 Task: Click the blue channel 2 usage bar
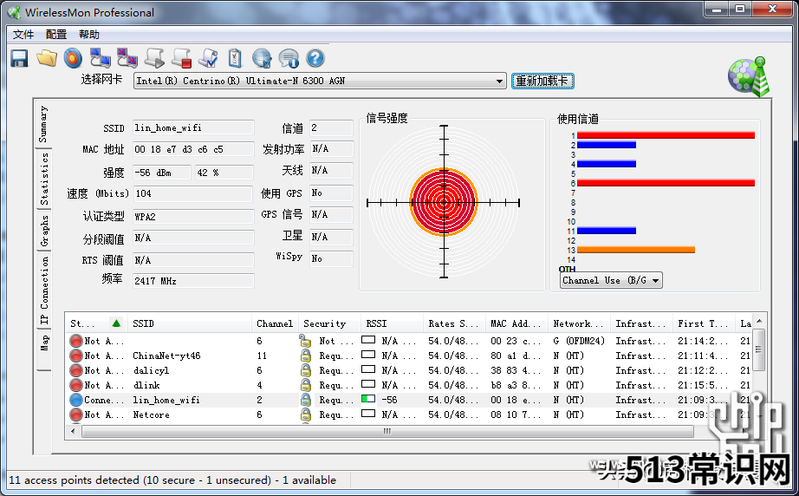tap(607, 146)
